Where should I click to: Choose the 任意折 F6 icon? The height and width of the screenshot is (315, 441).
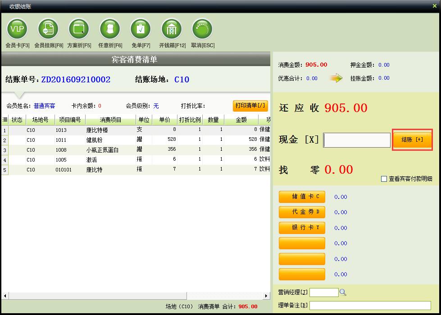pyautogui.click(x=110, y=29)
